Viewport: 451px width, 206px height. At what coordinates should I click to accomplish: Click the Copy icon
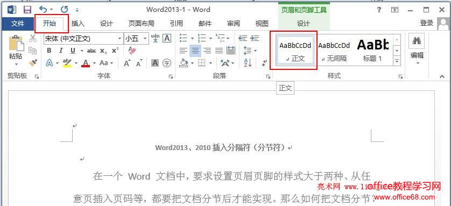coord(33,51)
